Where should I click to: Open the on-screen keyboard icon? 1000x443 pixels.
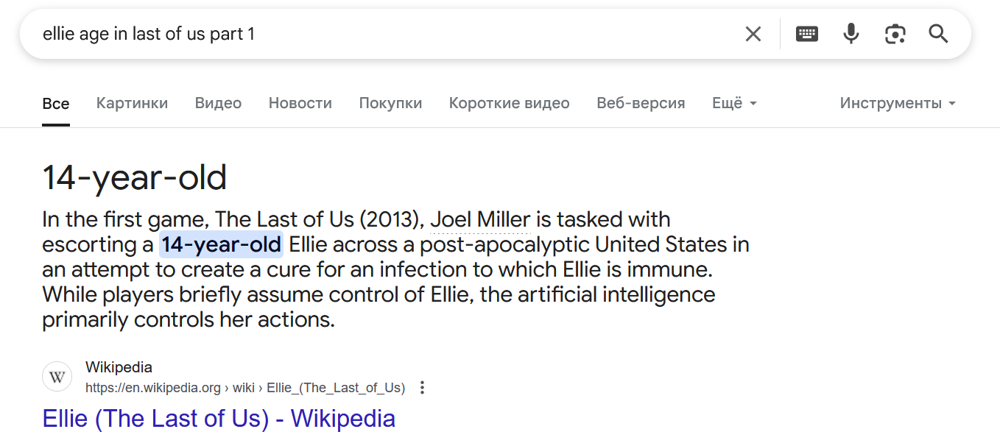tap(807, 34)
